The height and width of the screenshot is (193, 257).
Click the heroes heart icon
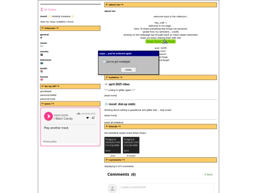point(41,80)
